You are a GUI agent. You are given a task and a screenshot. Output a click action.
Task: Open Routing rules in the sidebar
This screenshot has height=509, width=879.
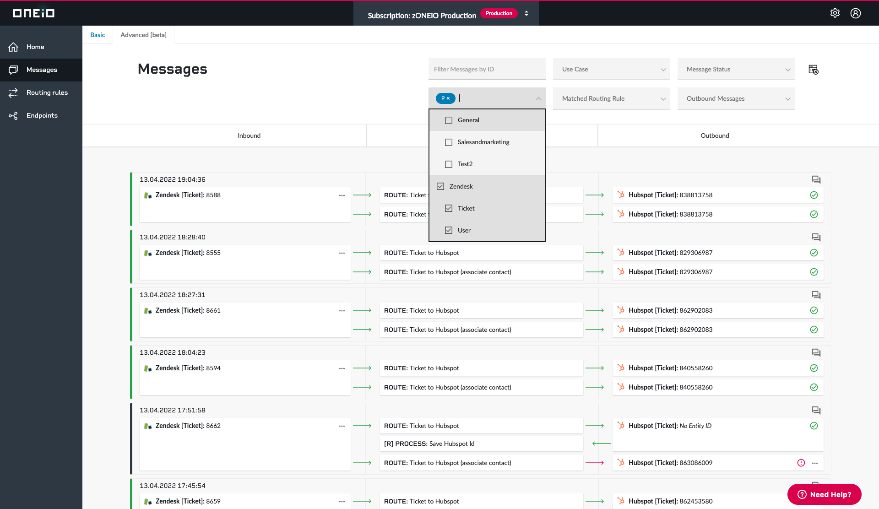click(x=41, y=92)
